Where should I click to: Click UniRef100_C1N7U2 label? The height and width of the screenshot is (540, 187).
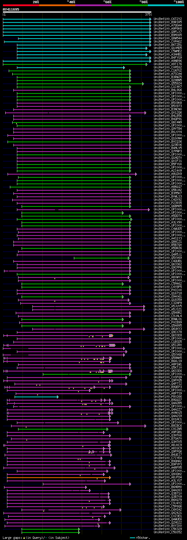tap(168, 70)
